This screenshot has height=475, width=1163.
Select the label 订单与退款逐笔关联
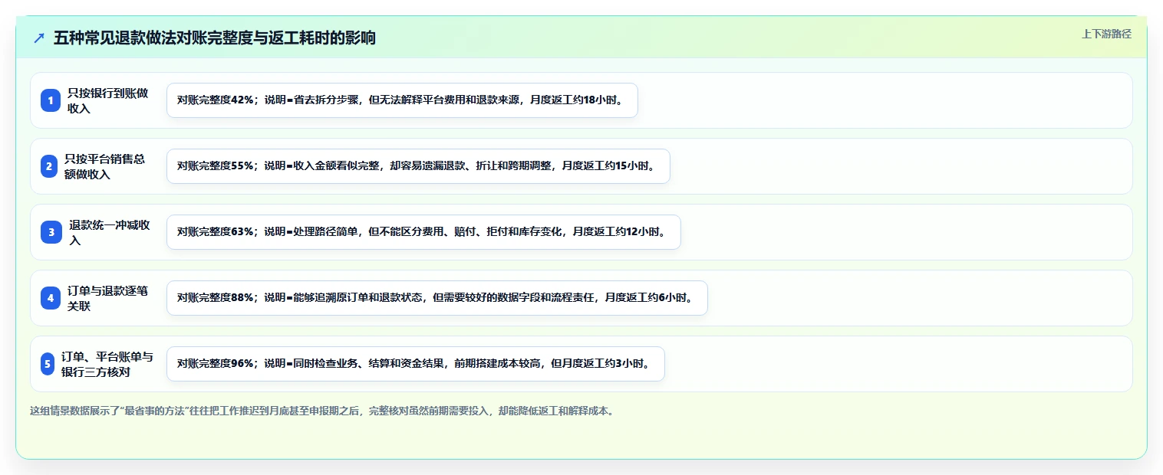tap(108, 298)
